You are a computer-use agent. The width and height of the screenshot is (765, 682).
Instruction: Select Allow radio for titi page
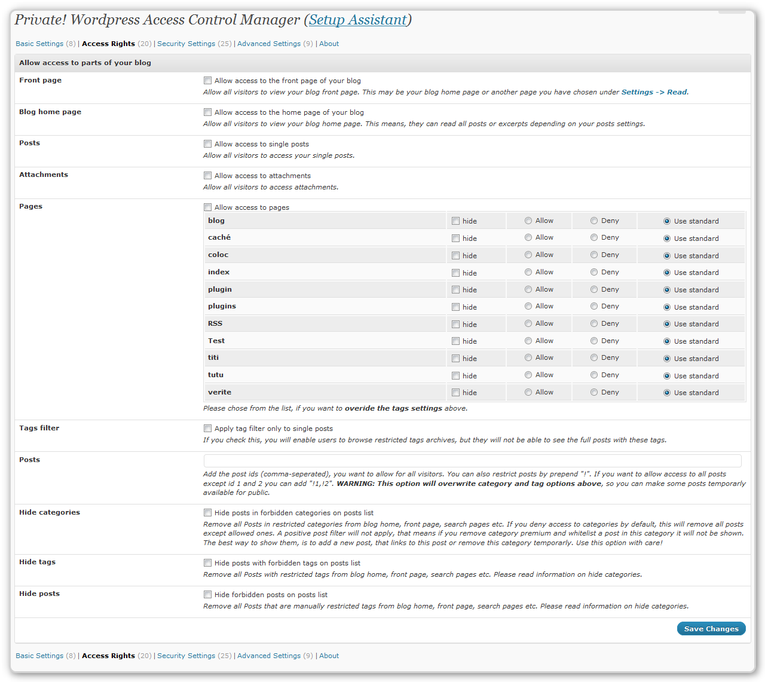[528, 357]
